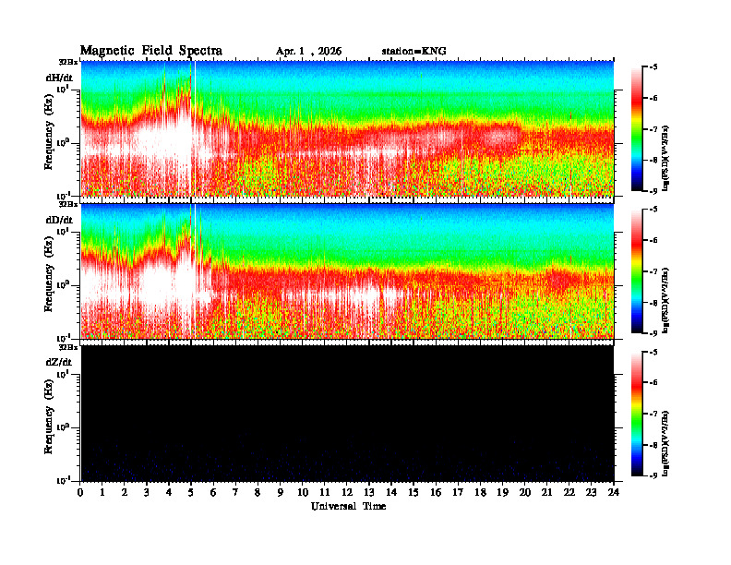This screenshot has width=731, height=565.
Task: Click hour tick label "3" on time axis
Action: (x=147, y=492)
